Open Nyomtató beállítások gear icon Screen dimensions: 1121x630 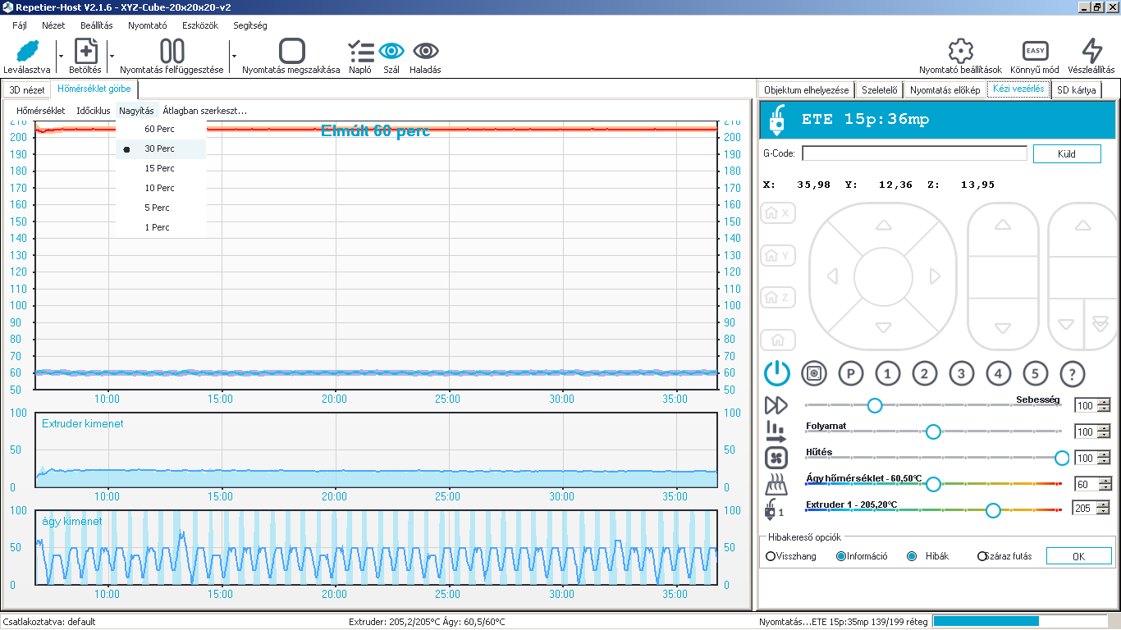960,51
